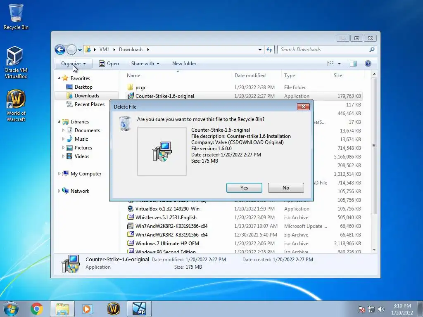Expand the Network tree node
Viewport: 423px width, 317px height.
tap(59, 191)
